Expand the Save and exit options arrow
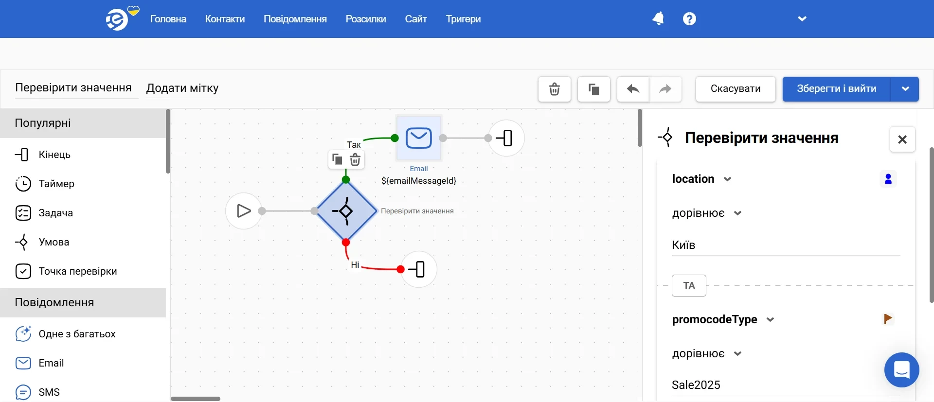The width and height of the screenshot is (934, 402). [x=905, y=89]
